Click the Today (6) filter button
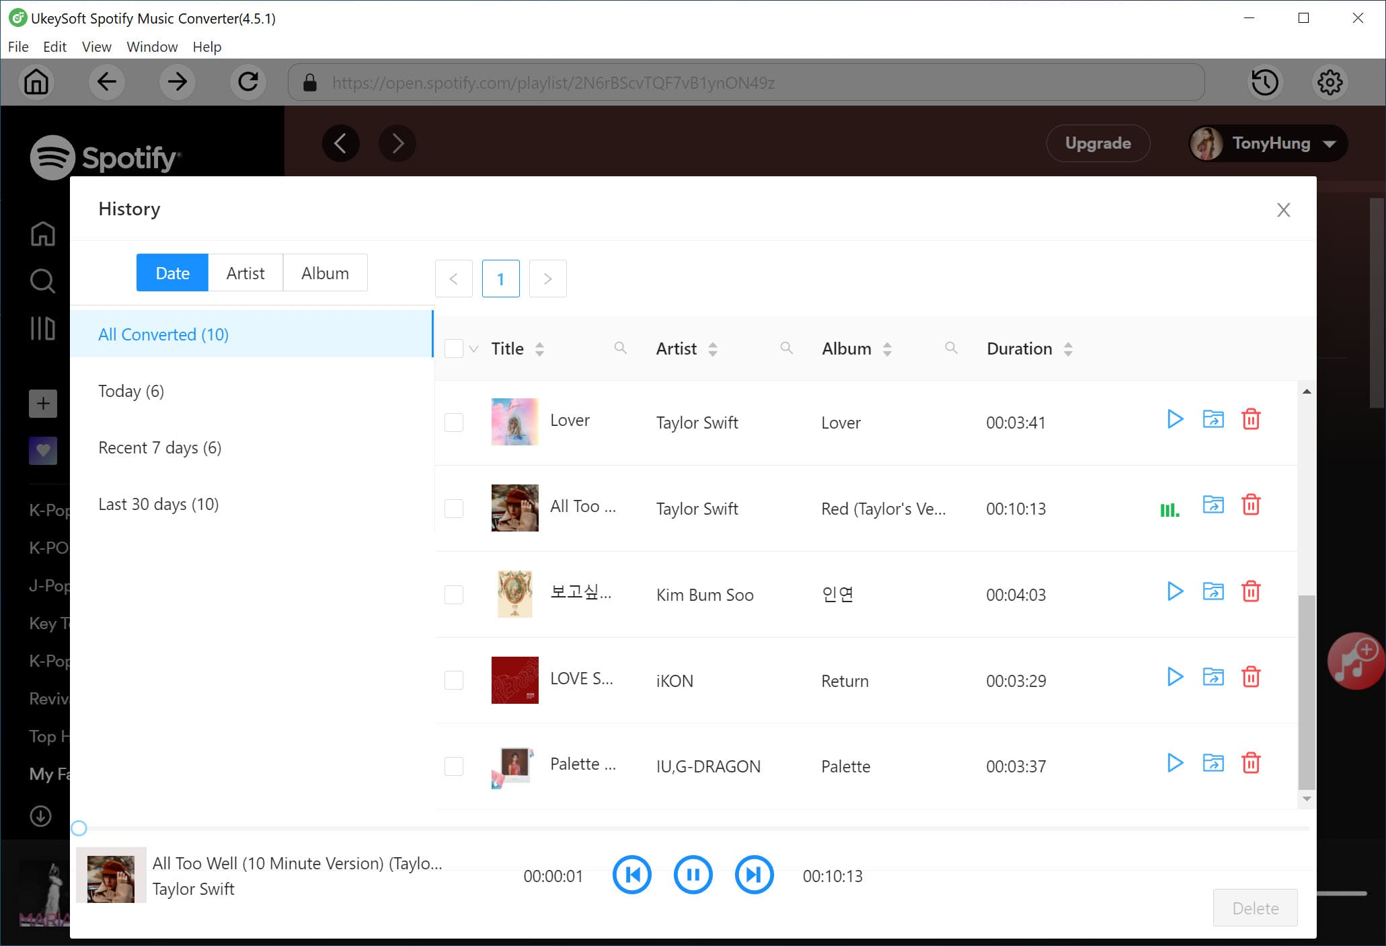The image size is (1386, 946). point(130,391)
